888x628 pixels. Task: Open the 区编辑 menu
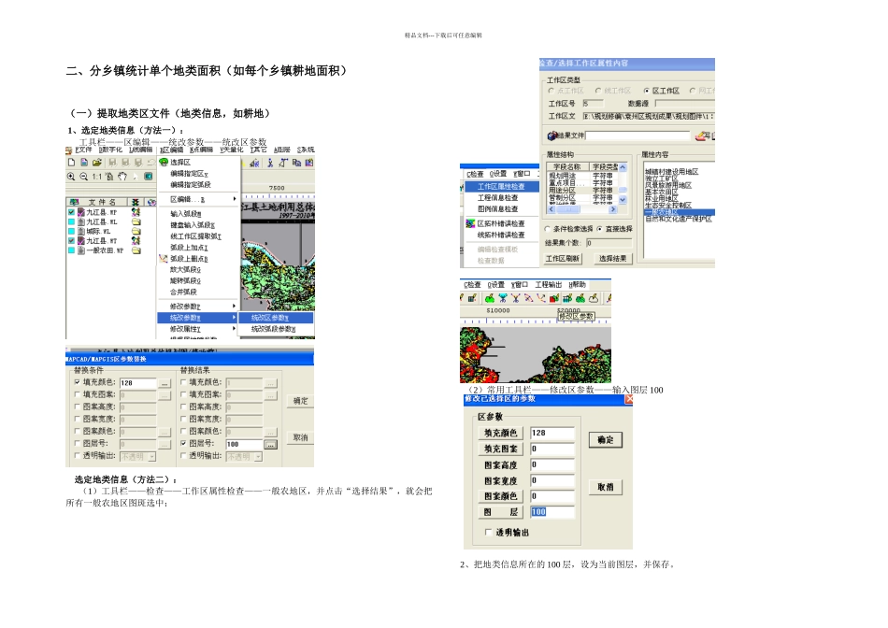click(x=172, y=150)
